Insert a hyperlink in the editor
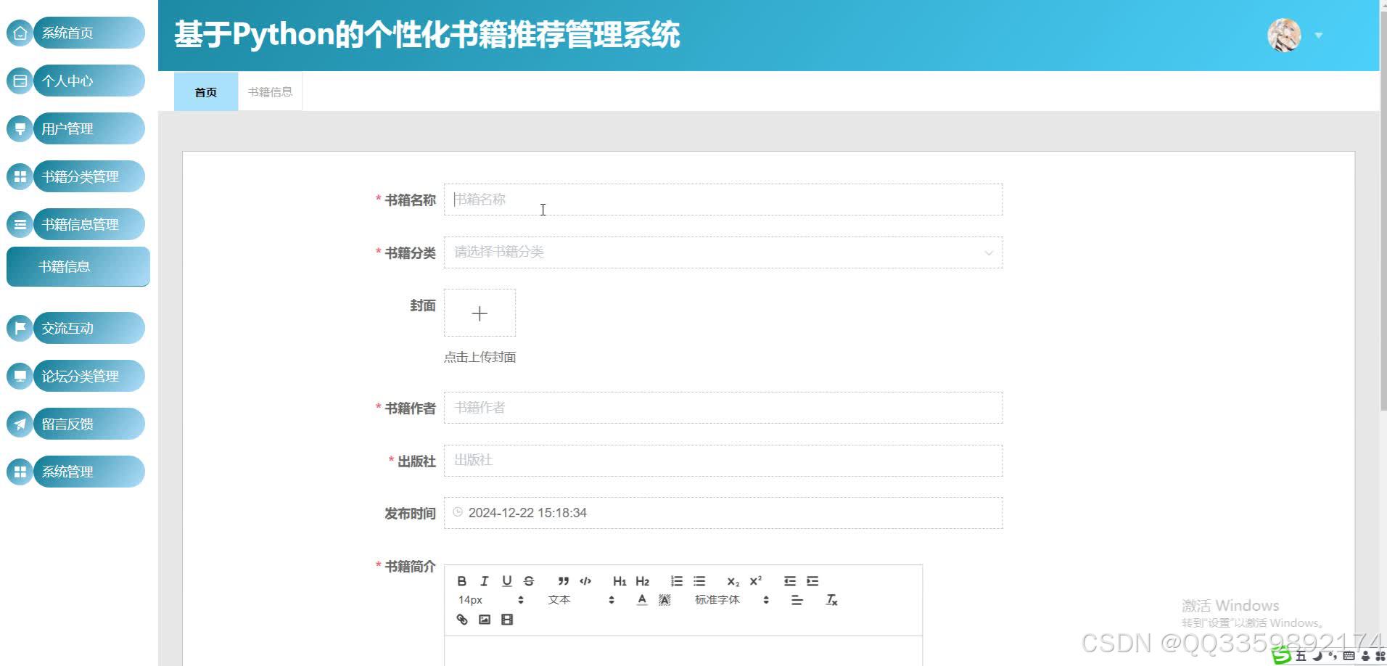Image resolution: width=1387 pixels, height=666 pixels. (x=461, y=619)
